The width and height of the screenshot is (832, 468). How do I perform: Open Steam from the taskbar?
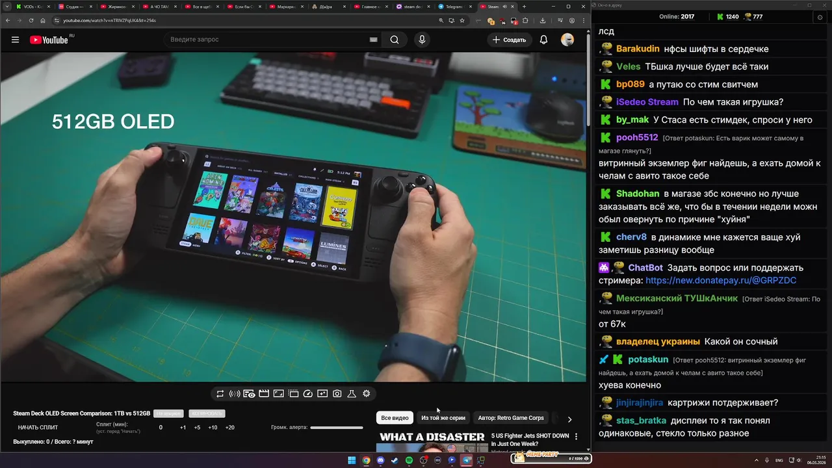(395, 460)
